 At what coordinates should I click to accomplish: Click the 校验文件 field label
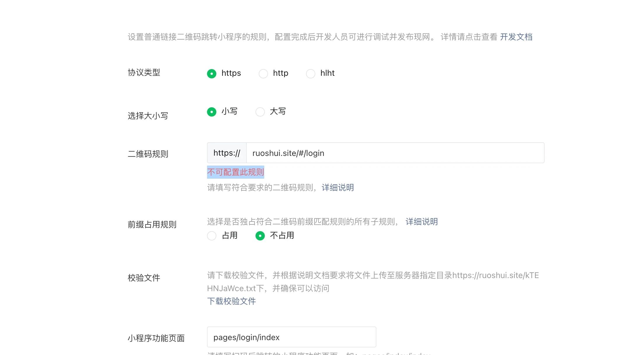[x=144, y=278]
